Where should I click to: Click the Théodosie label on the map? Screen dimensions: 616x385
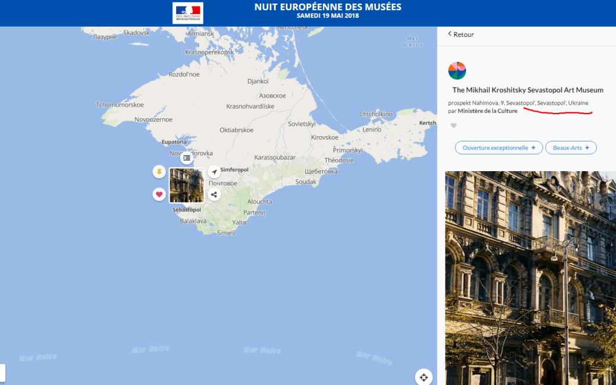click(x=339, y=160)
